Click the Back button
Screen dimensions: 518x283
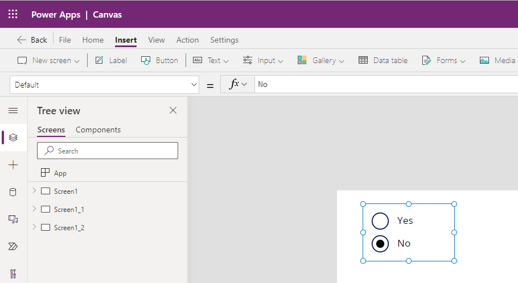(32, 40)
